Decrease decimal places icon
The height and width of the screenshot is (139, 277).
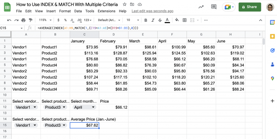point(72,20)
